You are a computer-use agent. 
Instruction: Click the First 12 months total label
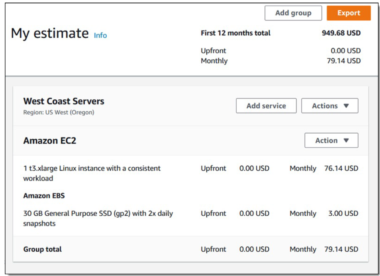(236, 33)
